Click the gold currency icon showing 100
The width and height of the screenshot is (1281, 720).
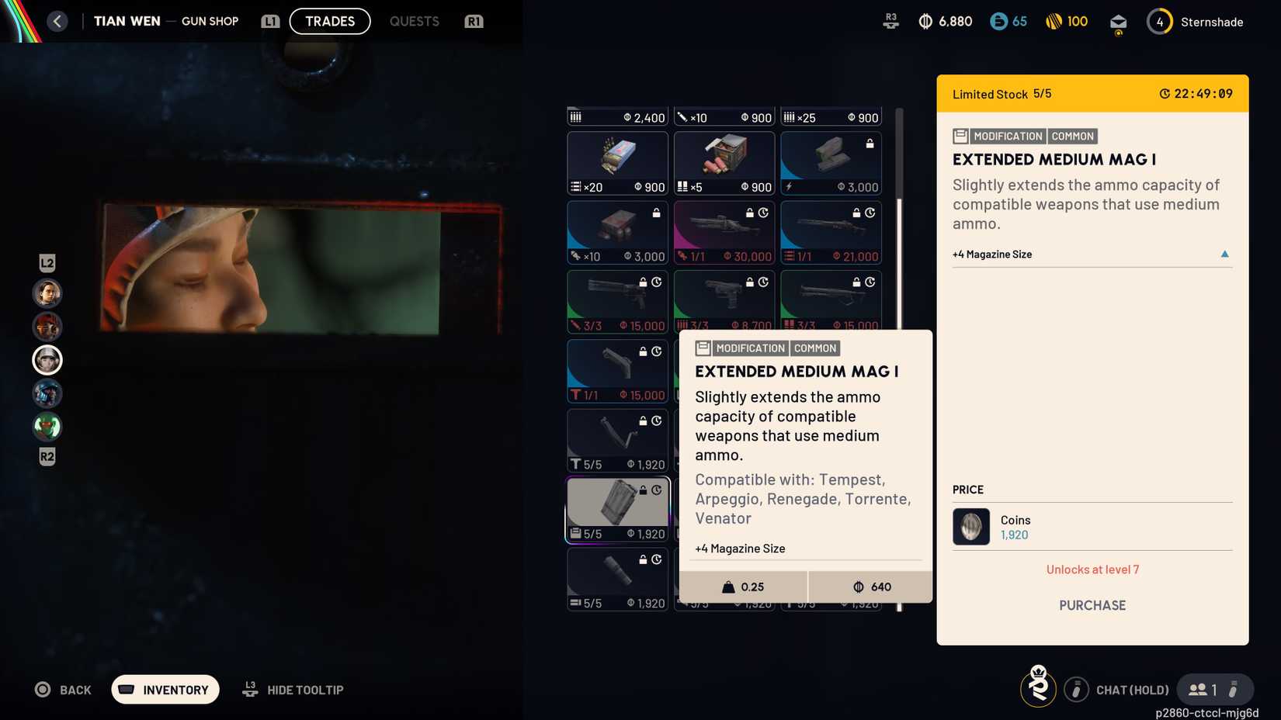tap(1054, 22)
